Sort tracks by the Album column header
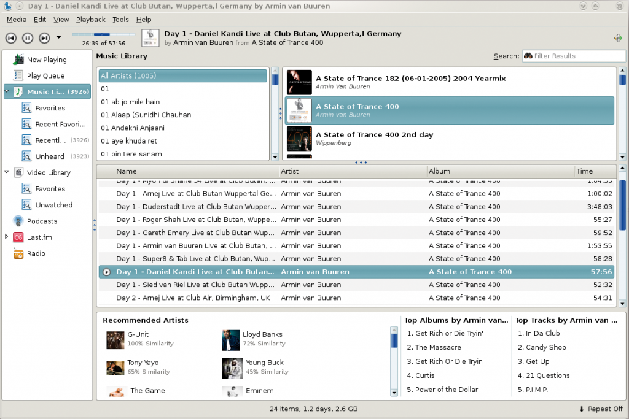The width and height of the screenshot is (629, 419). [x=501, y=171]
